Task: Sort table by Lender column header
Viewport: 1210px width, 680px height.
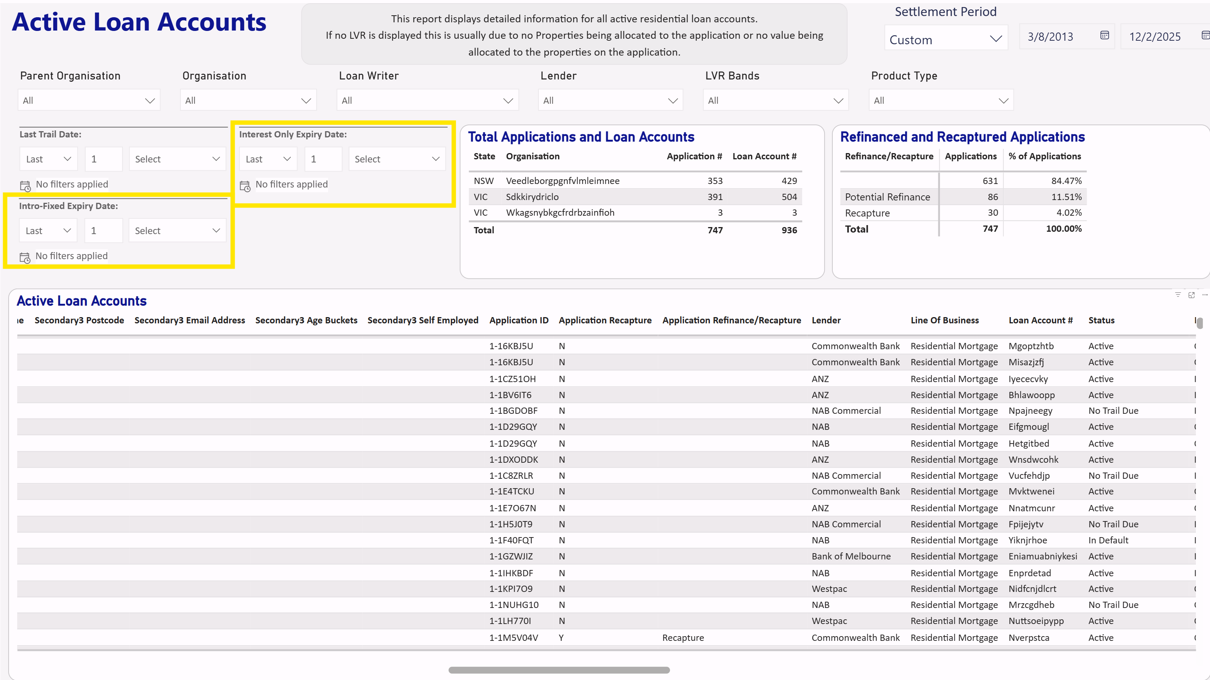Action: (x=826, y=320)
